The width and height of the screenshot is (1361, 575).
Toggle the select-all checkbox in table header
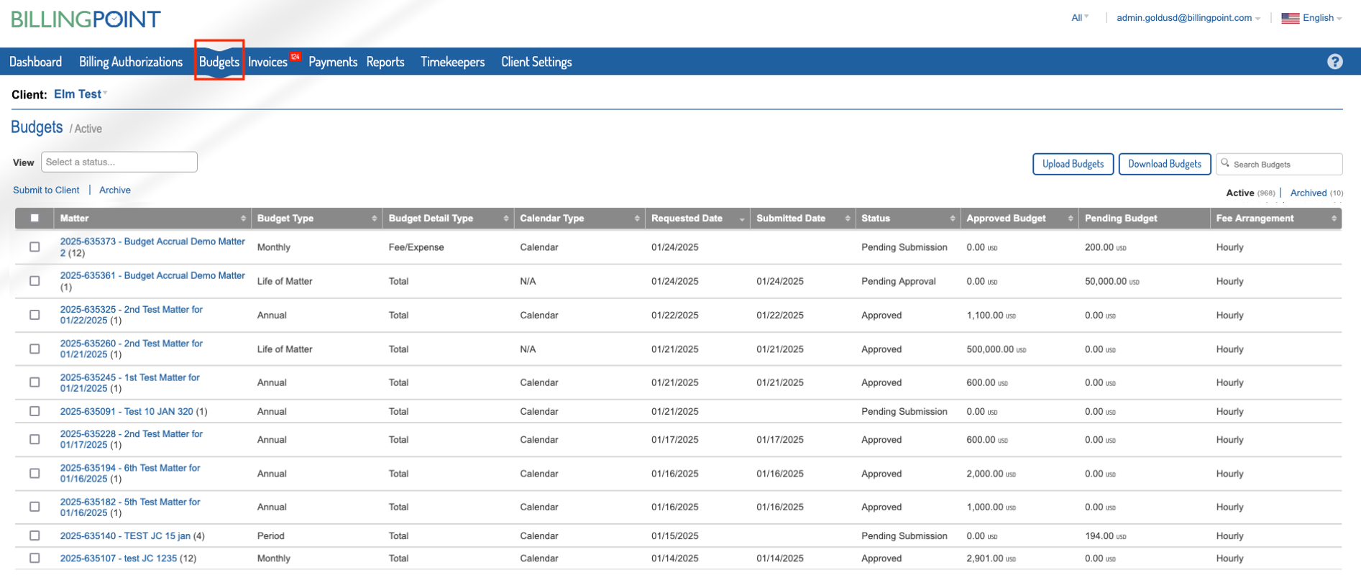[35, 218]
